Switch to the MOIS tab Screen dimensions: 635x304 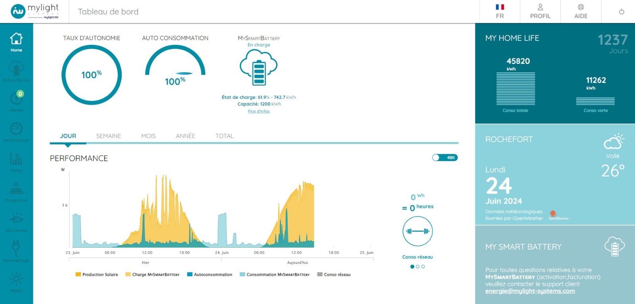(148, 136)
